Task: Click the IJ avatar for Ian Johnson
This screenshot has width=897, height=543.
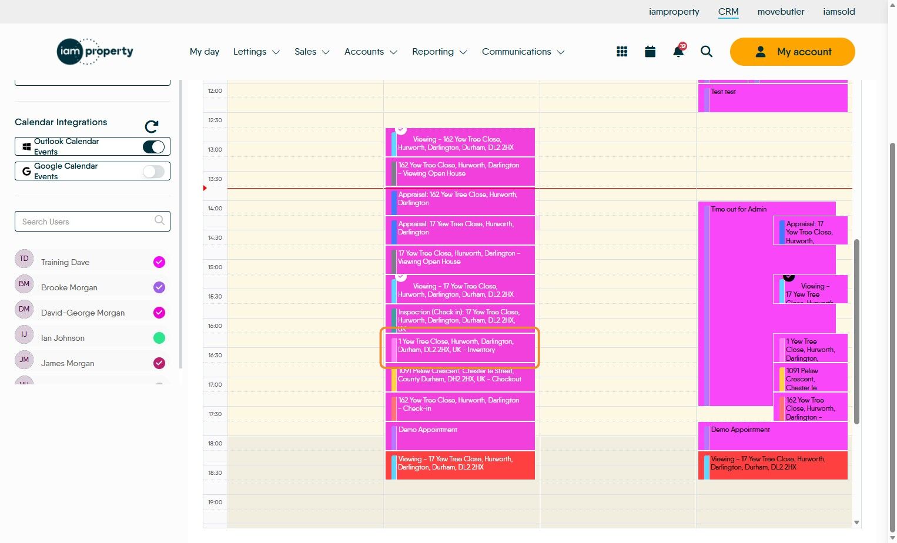Action: click(x=24, y=334)
